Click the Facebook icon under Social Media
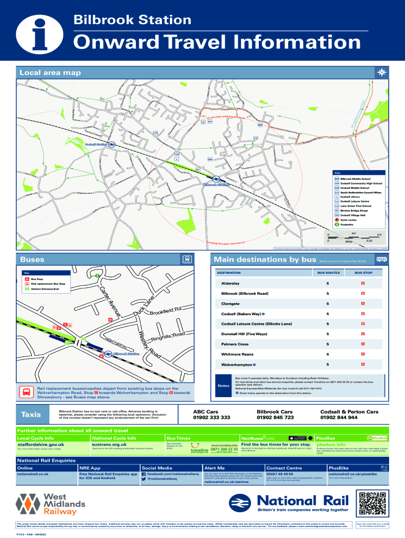This screenshot has width=405, height=538. click(144, 474)
